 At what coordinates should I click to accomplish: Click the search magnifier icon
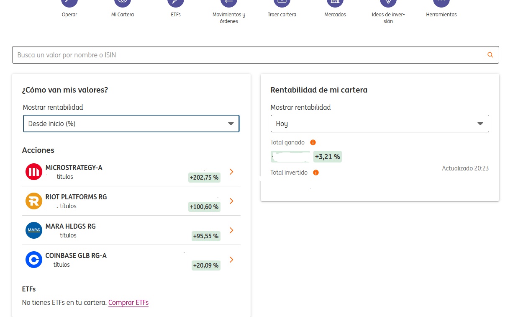pos(490,55)
